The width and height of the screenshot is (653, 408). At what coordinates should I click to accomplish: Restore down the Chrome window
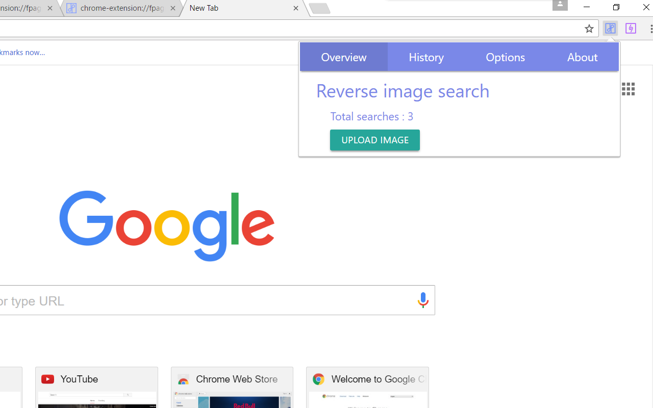pos(616,7)
